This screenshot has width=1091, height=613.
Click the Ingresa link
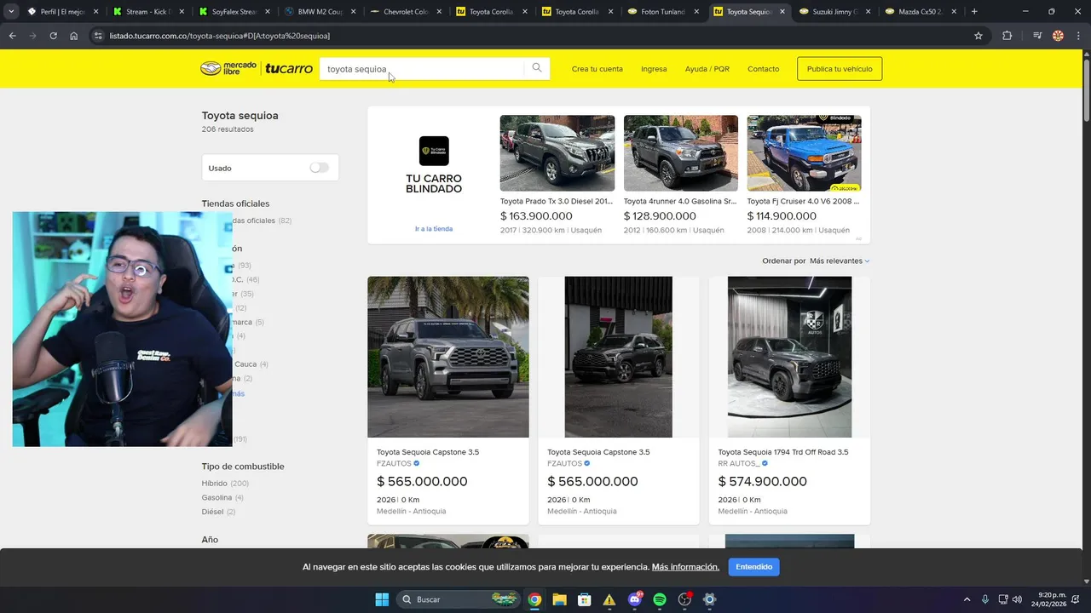[x=654, y=69]
